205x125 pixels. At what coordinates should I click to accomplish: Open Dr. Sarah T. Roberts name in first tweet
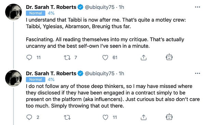[51, 7]
